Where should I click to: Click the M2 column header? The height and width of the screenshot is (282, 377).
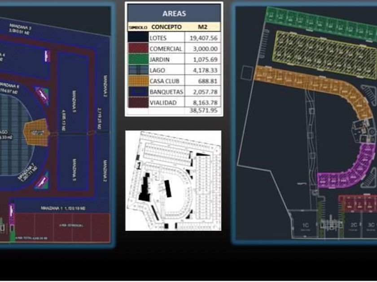tap(202, 27)
